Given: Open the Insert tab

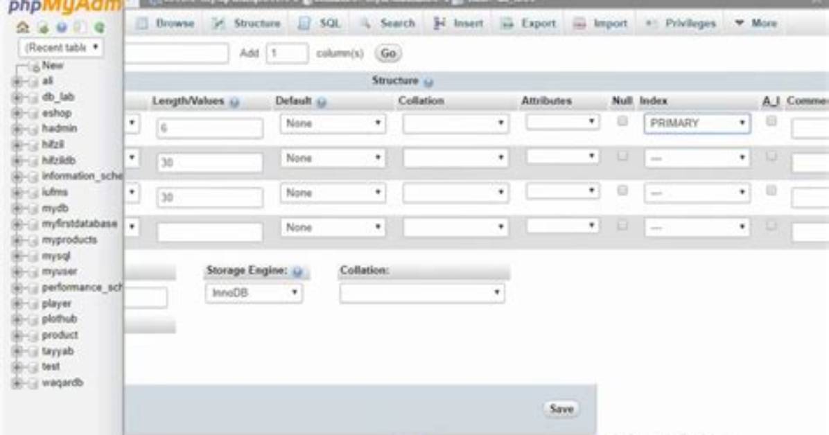Looking at the screenshot, I should click(458, 24).
